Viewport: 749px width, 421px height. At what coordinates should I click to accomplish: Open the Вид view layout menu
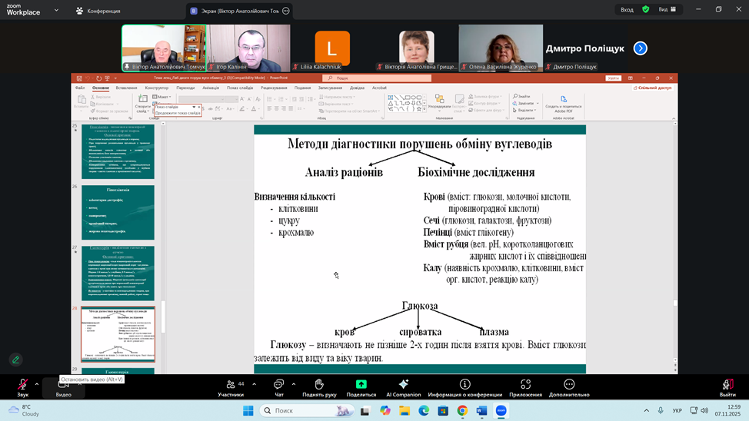(x=666, y=9)
